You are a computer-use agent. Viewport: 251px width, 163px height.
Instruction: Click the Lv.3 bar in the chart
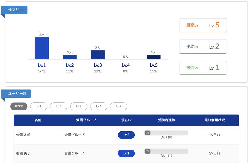click(x=98, y=55)
